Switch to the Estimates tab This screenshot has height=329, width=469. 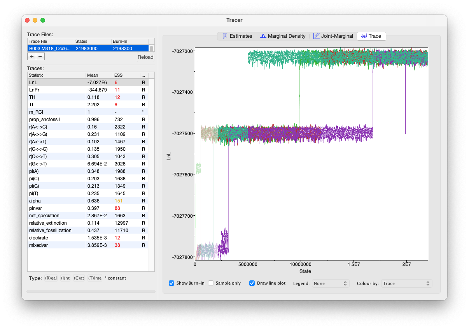(x=241, y=36)
